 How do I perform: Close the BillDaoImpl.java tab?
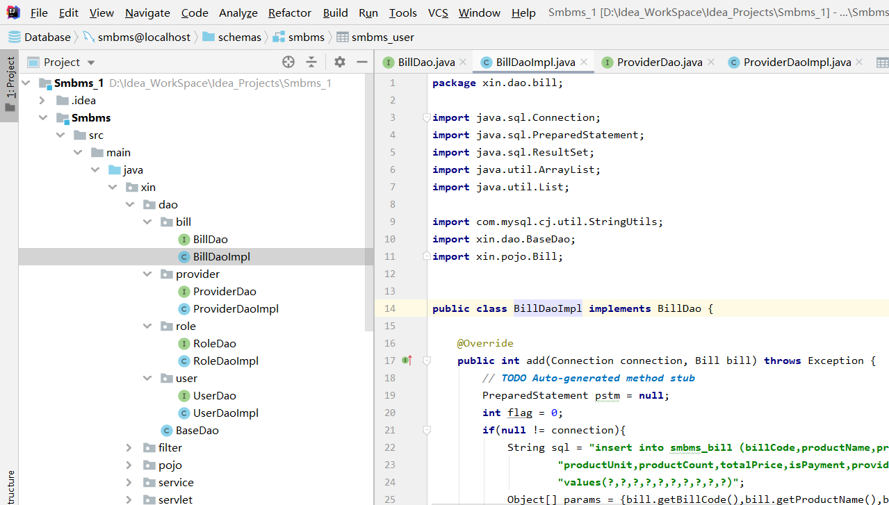[x=584, y=62]
